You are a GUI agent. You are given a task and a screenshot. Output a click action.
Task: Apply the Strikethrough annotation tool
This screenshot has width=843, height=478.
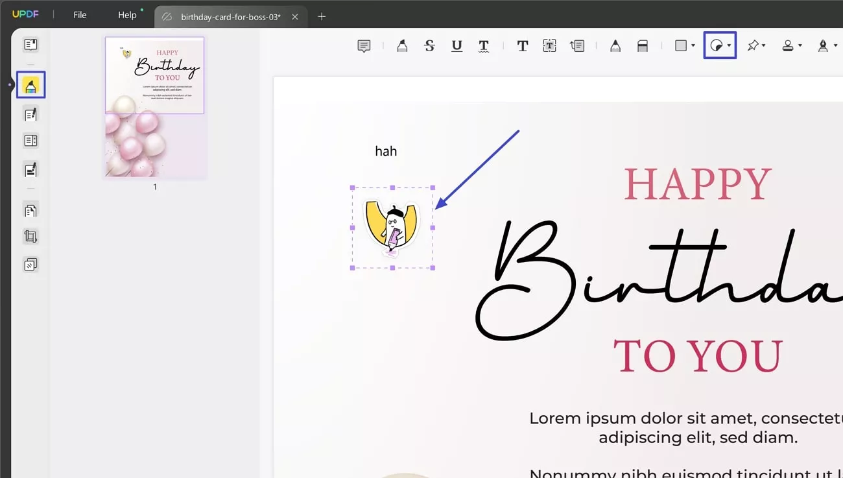tap(429, 45)
